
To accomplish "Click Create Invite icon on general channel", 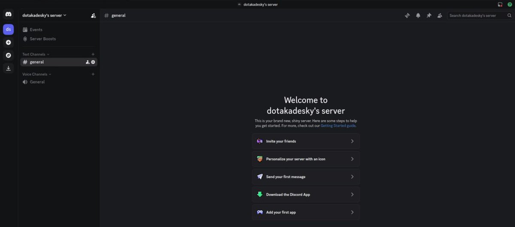I will tap(88, 62).
